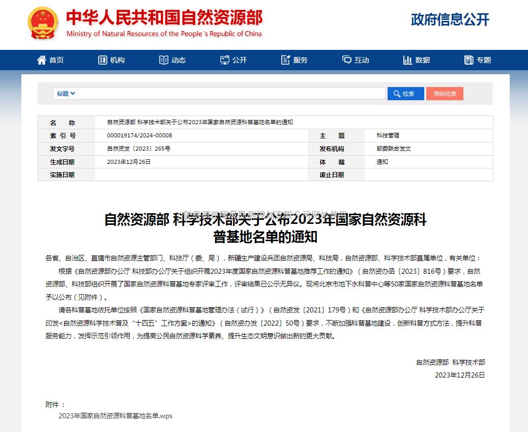
Task: Click the magnifier icon on 检索 button
Action: [397, 94]
